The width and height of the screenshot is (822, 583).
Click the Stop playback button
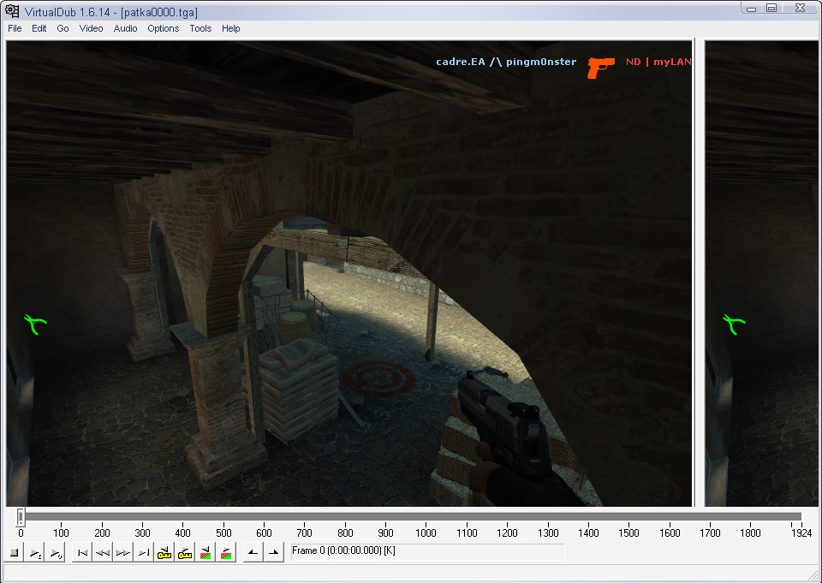tap(15, 552)
